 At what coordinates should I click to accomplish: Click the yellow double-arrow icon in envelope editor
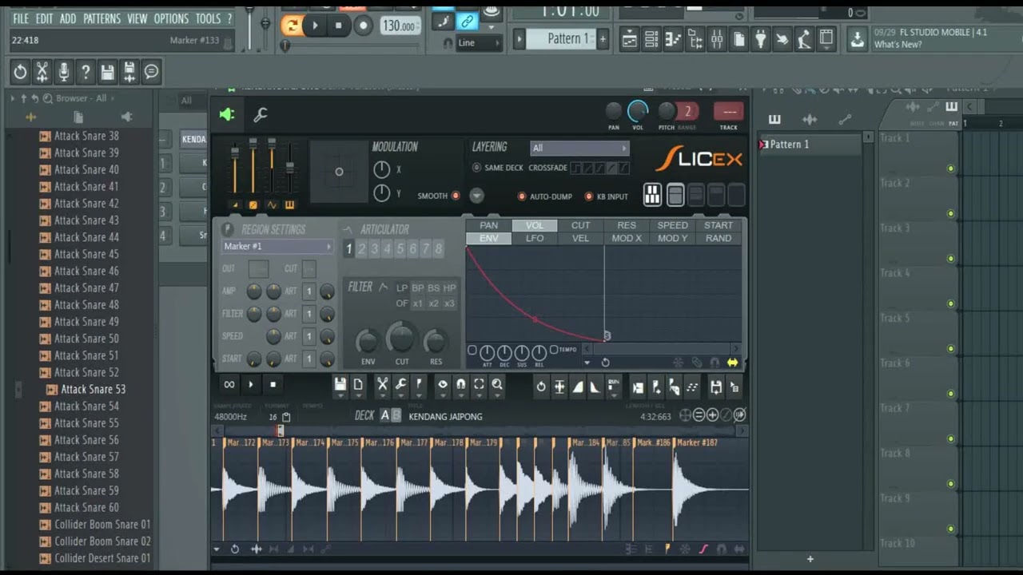[732, 363]
